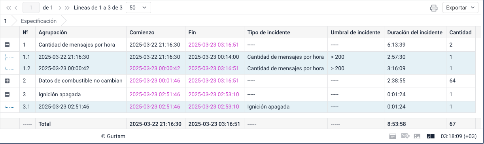Click Fin cell 2025-03-23 00:14:00
The width and height of the screenshot is (484, 144).
coord(214,57)
